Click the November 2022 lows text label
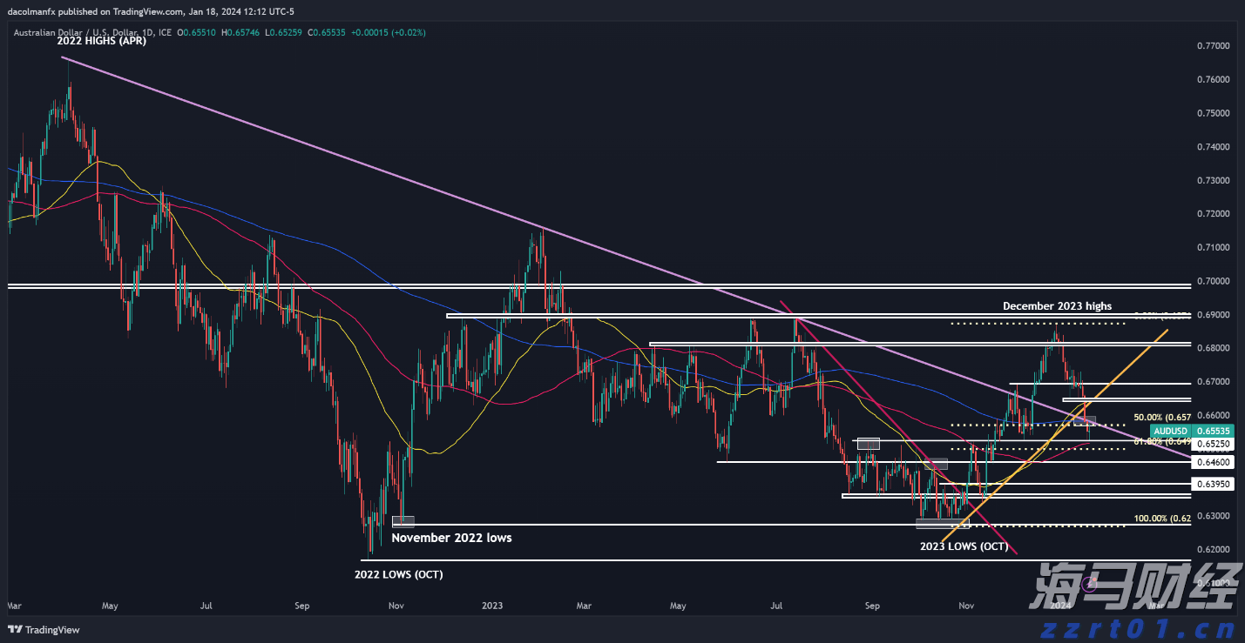This screenshot has height=643, width=1245. (451, 538)
